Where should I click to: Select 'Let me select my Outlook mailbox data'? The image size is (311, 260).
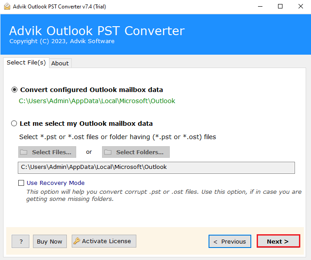(14, 124)
